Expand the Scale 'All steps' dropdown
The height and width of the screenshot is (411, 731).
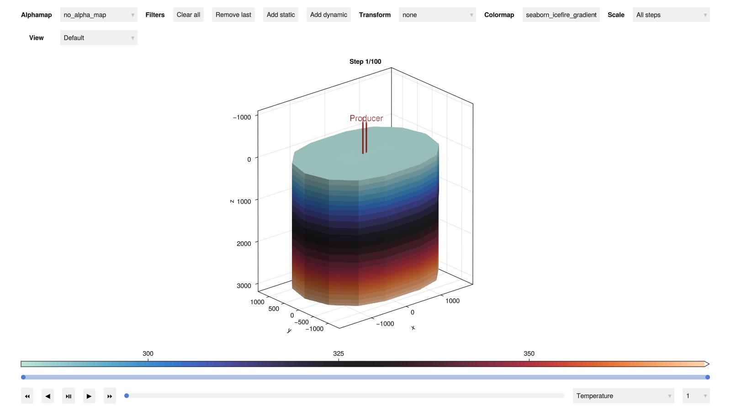[x=671, y=15]
